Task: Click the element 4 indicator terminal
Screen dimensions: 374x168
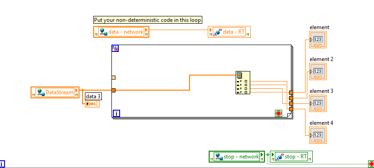Action: (318, 135)
